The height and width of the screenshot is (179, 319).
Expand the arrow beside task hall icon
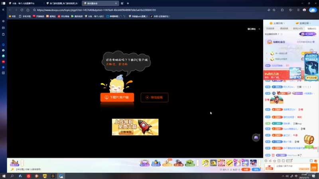click(x=22, y=163)
